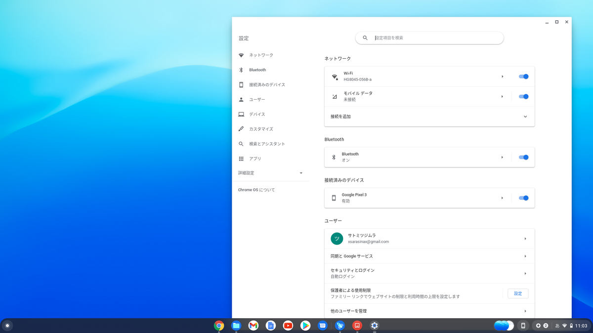Open the Messages app in shelf
The width and height of the screenshot is (593, 333).
[323, 326]
